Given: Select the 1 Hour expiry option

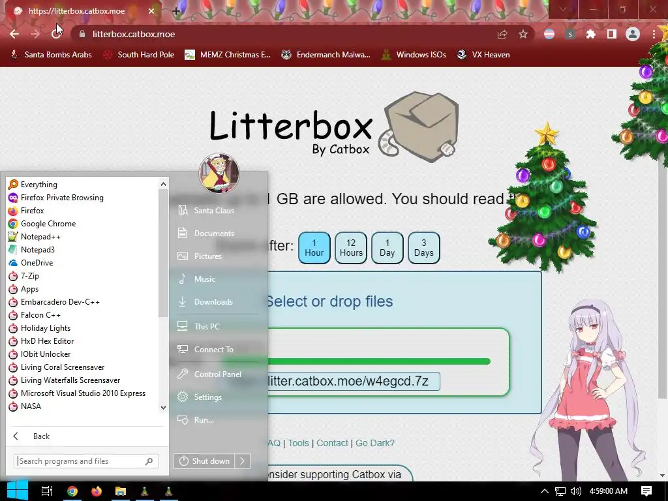Looking at the screenshot, I should tap(314, 248).
